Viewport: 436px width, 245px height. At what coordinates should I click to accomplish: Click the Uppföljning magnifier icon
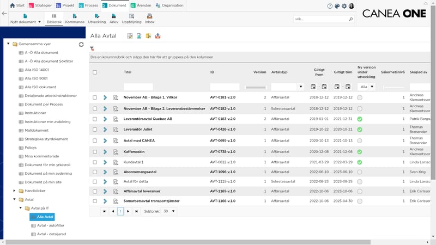131,16
